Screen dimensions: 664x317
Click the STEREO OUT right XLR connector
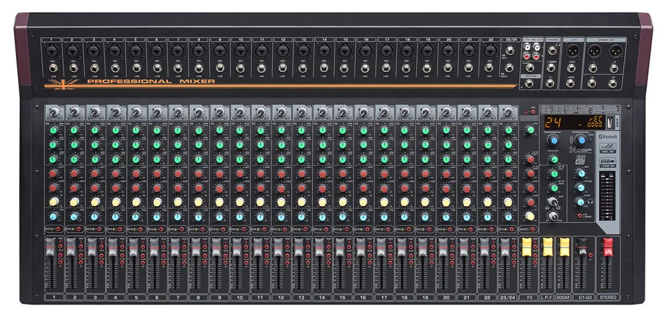click(616, 51)
